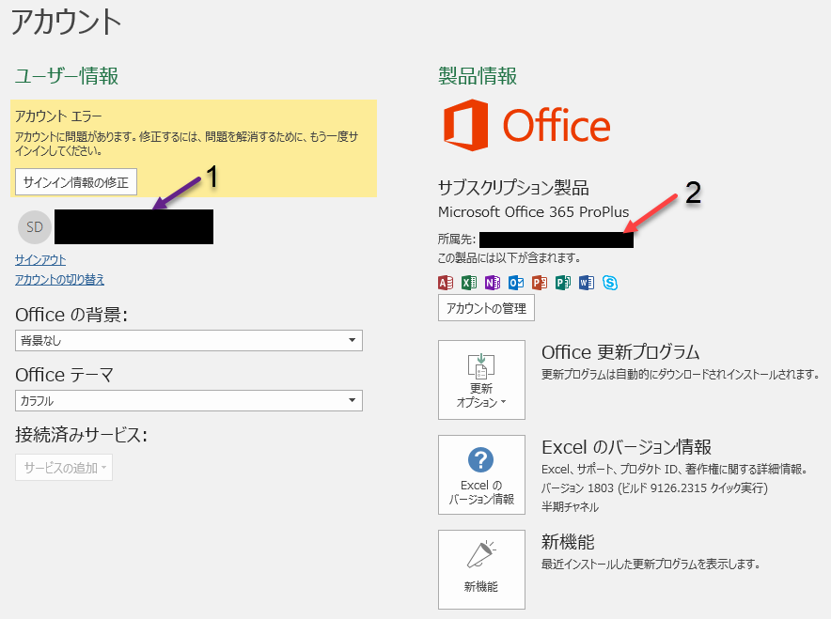
Task: Click the 最近インストールした更新プログラムを表示します text
Action: [x=651, y=564]
